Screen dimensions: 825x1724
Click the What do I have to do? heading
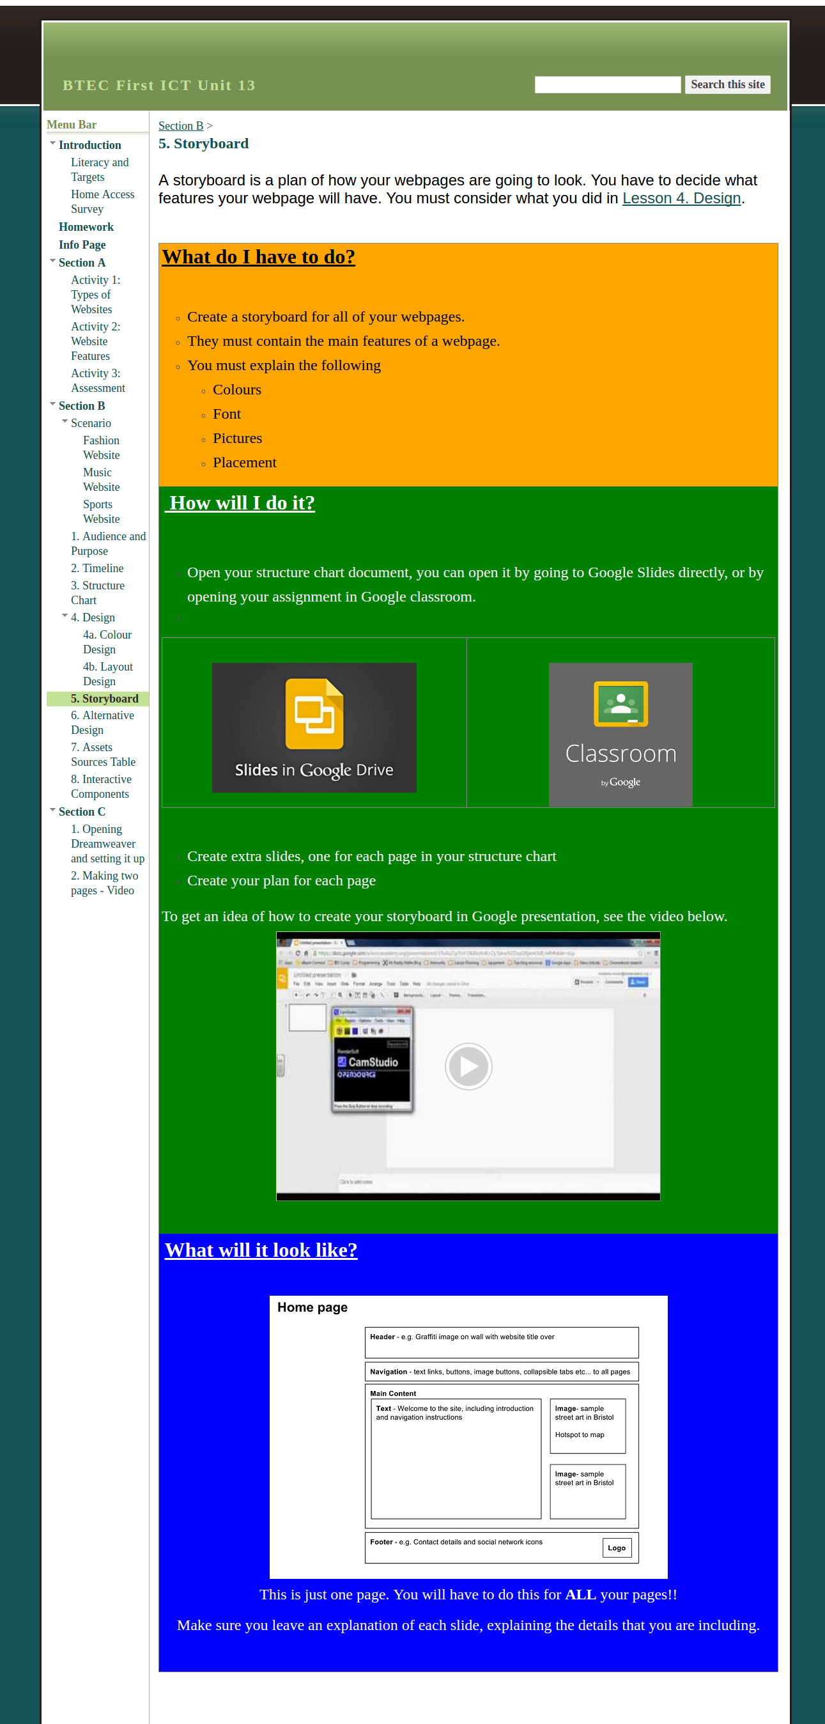point(258,257)
